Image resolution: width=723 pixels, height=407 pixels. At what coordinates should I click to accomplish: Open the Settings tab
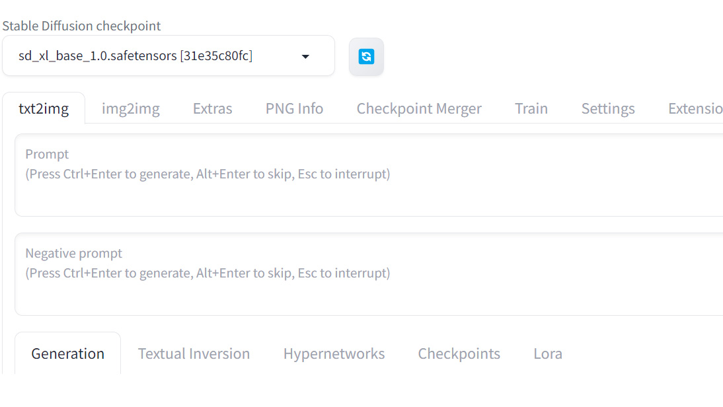coord(608,108)
